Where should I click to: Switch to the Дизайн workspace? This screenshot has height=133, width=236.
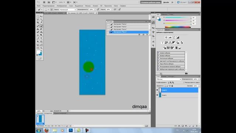pyautogui.click(x=166, y=2)
